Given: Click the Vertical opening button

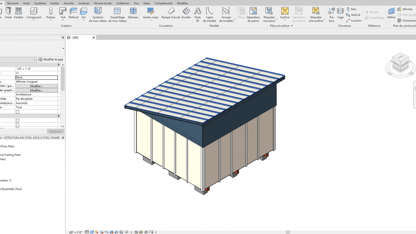Looking at the screenshot, I should click(353, 15).
